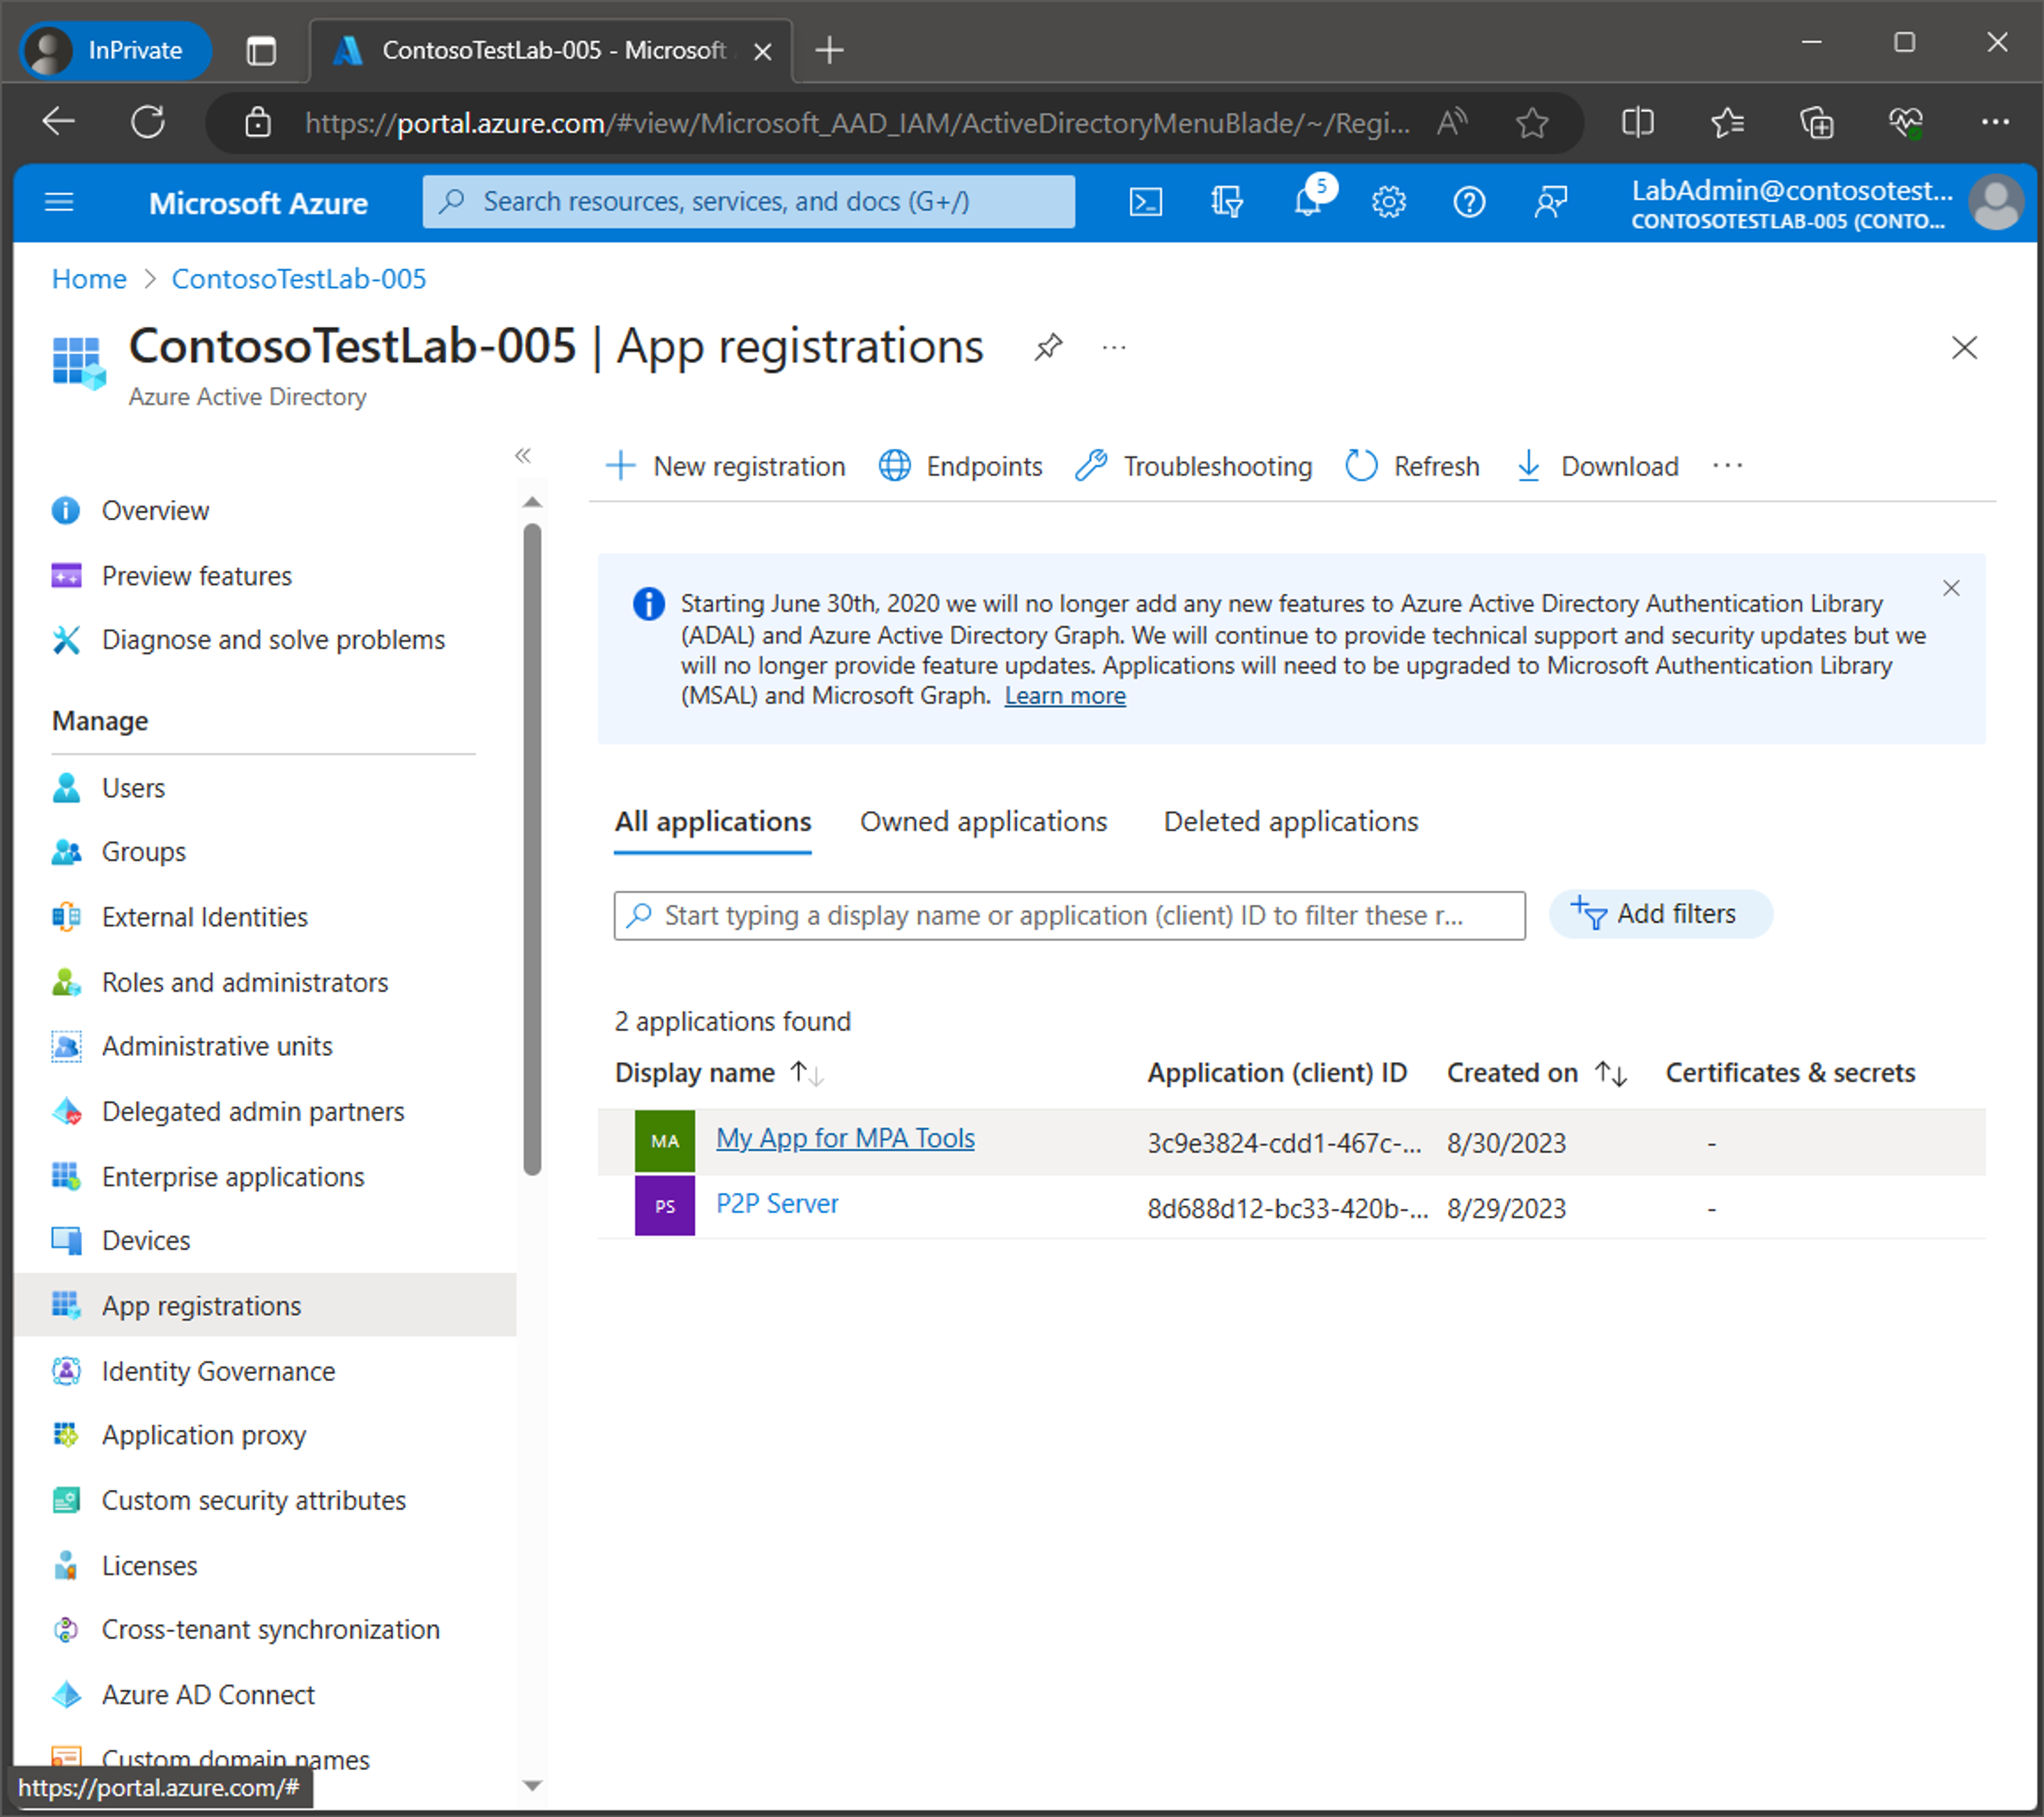Open the Directories and subscriptions filter icon
Image resolution: width=2044 pixels, height=1817 pixels.
tap(1226, 203)
